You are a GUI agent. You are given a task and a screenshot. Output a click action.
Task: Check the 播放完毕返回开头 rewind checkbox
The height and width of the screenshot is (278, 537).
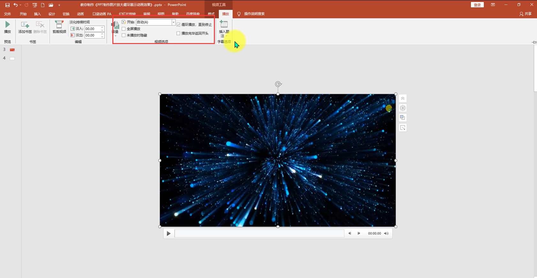[x=178, y=33]
